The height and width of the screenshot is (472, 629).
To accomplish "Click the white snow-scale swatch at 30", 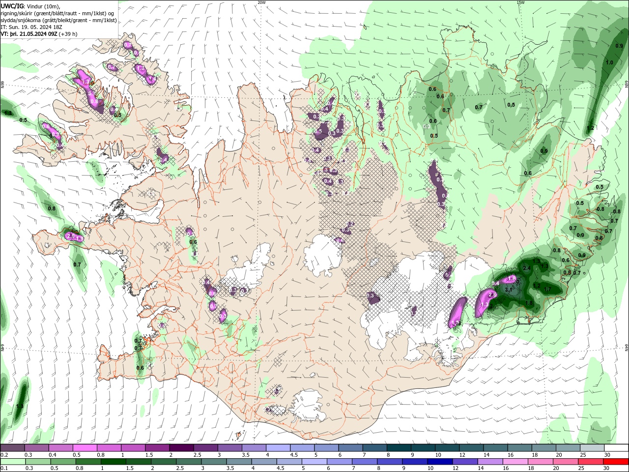I will [615, 448].
